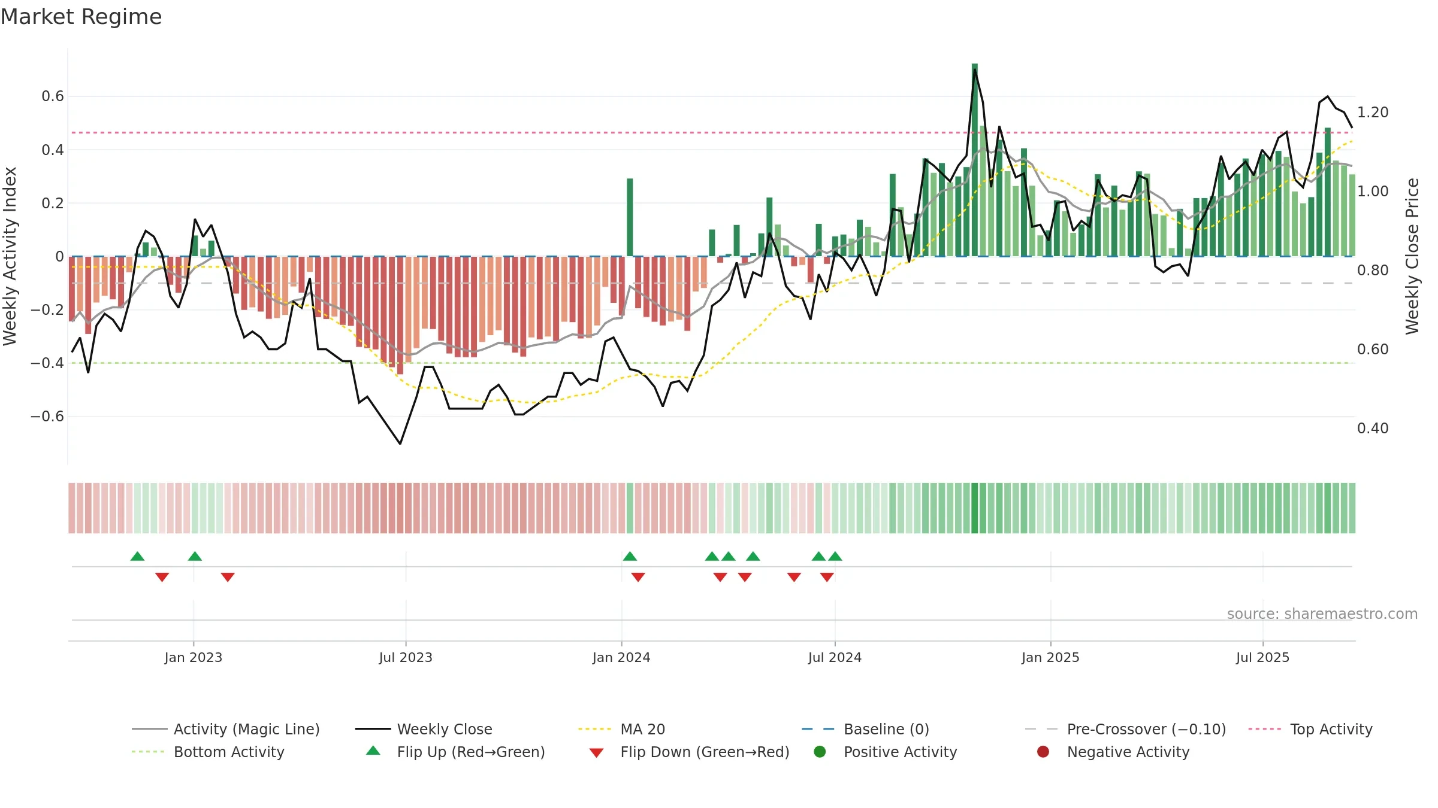
Task: Toggle the Pre-Crossover (−0.10) legend entry
Action: coord(1125,729)
